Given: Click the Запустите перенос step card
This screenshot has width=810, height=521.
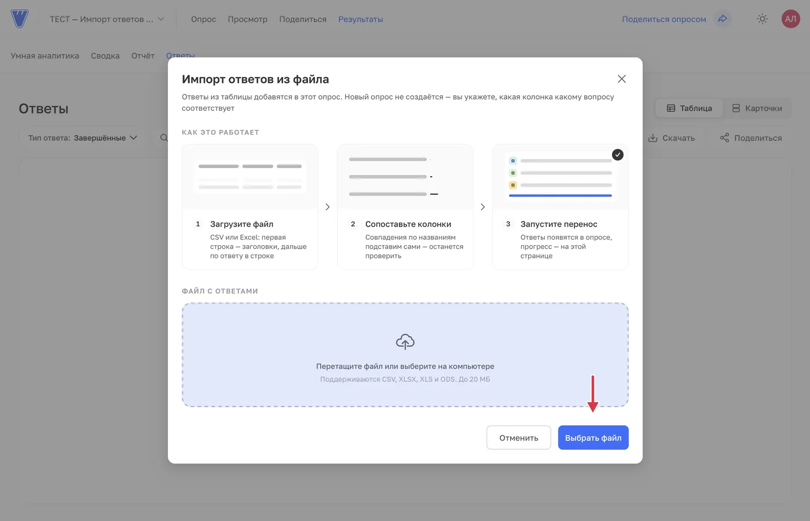Looking at the screenshot, I should click(x=560, y=207).
